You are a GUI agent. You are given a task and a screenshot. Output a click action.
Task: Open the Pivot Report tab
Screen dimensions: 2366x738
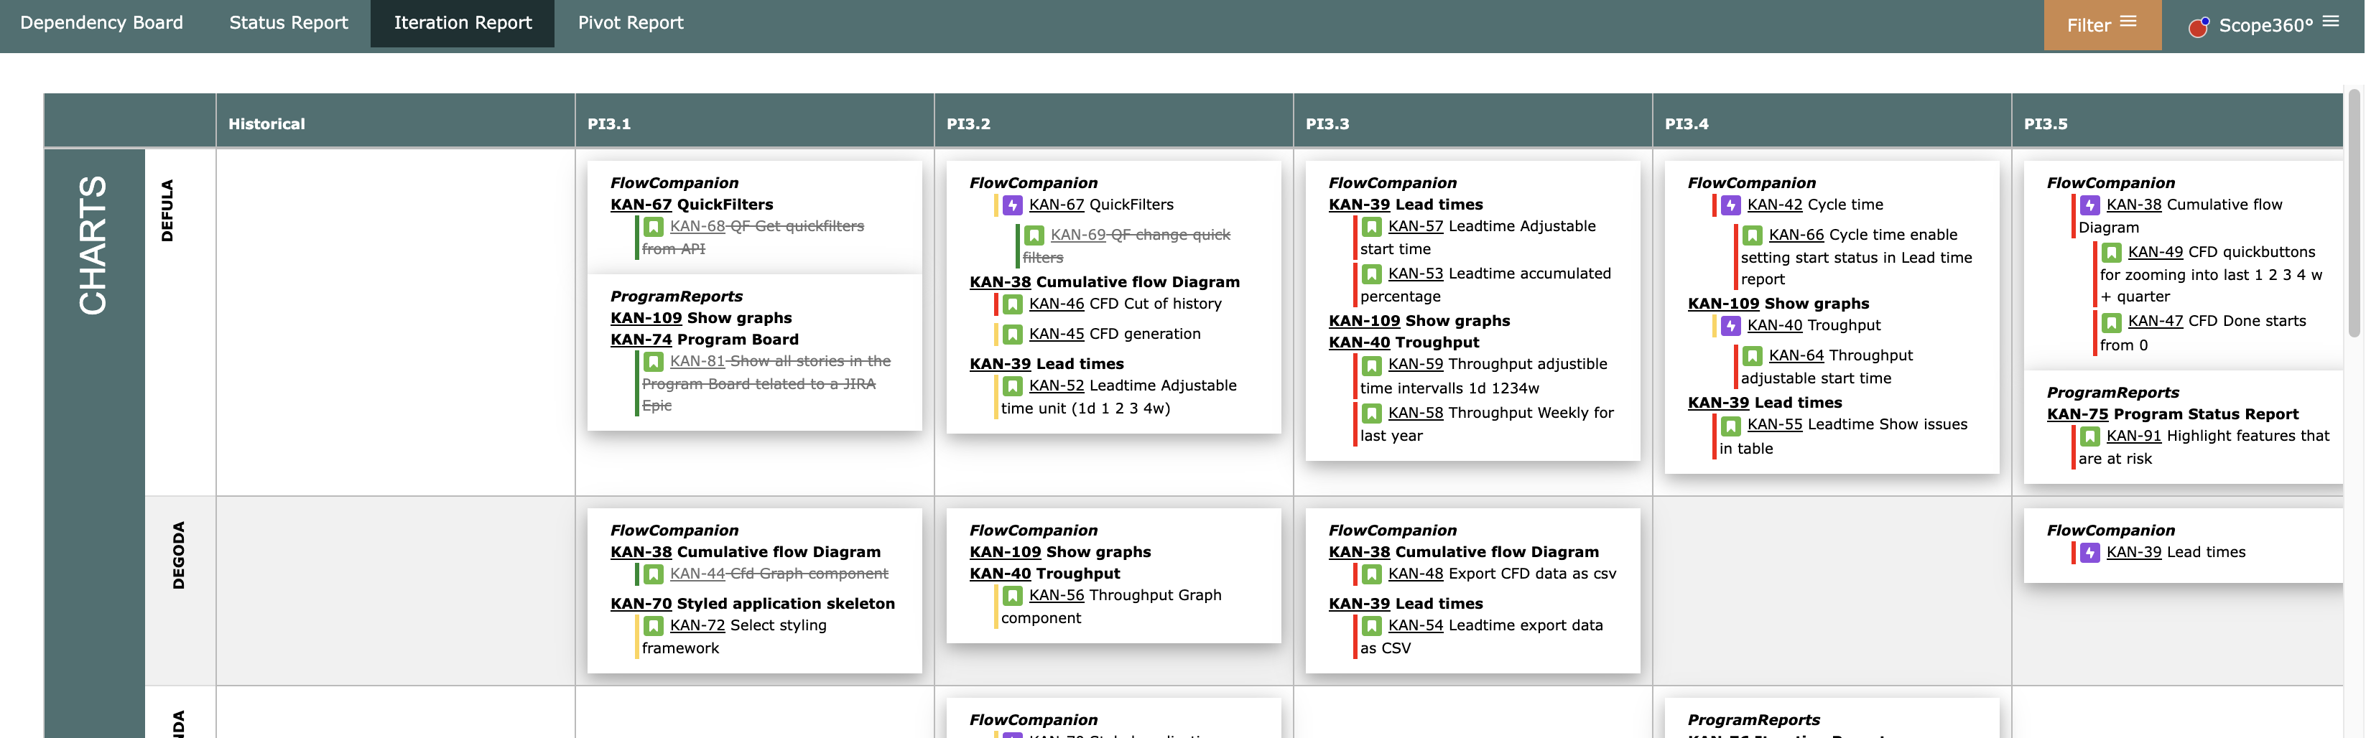point(630,23)
